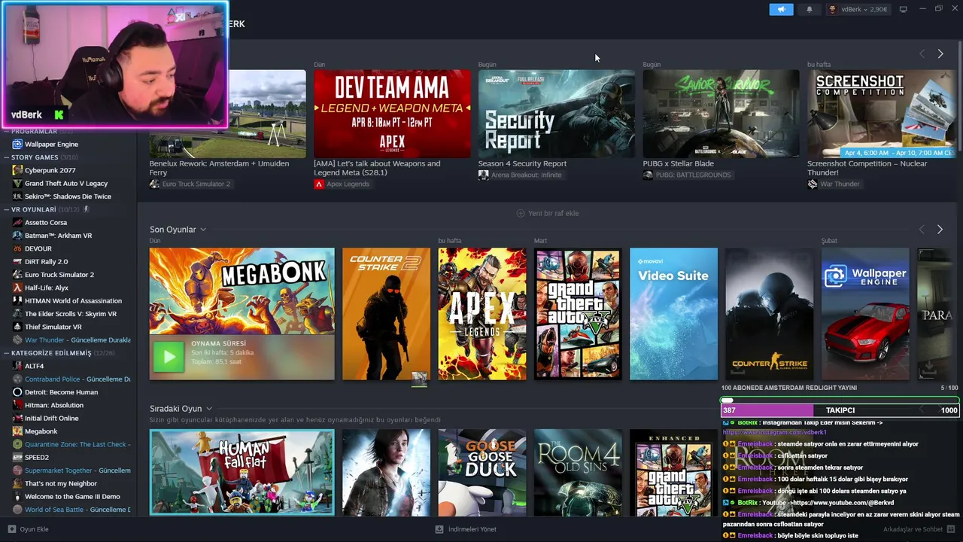Collapse the STORY GAMES category

[x=6, y=157]
